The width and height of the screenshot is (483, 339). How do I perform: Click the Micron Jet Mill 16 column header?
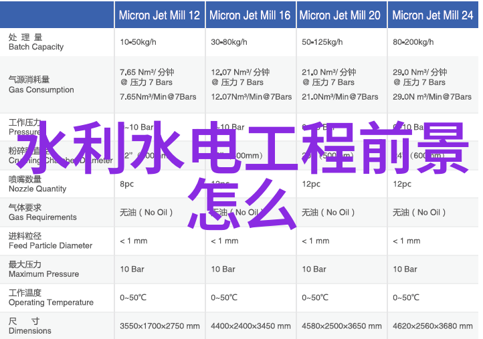[x=250, y=15]
